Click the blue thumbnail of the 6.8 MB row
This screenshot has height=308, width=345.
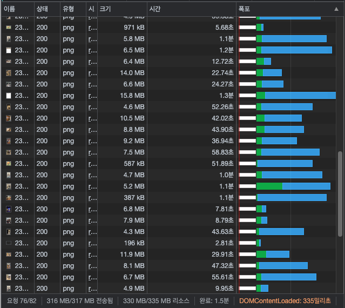tap(9, 209)
